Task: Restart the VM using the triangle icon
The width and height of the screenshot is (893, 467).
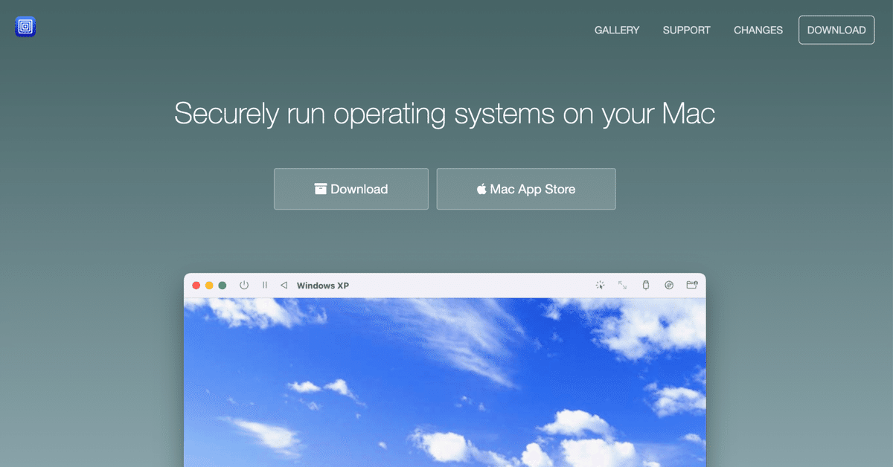Action: 283,285
